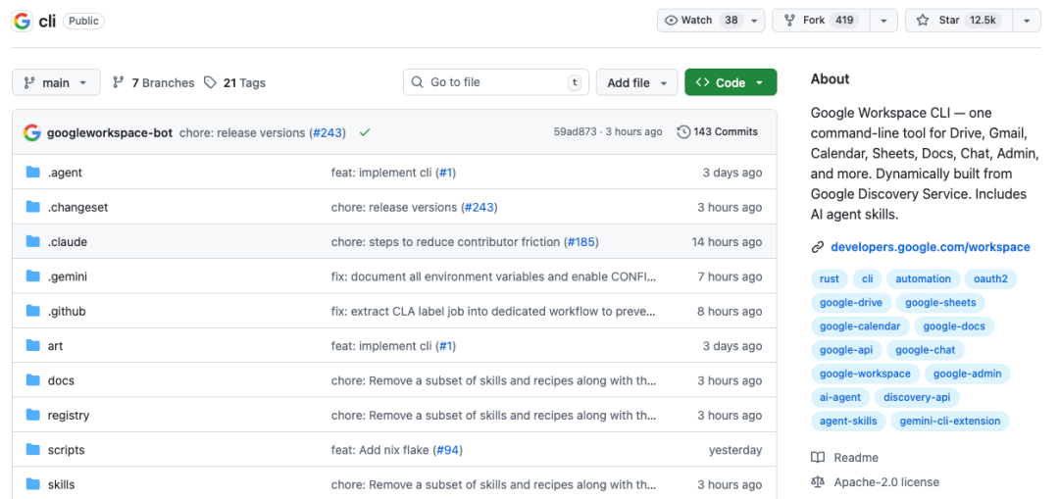
Task: Open the main branch selector dropdown
Action: click(x=56, y=83)
